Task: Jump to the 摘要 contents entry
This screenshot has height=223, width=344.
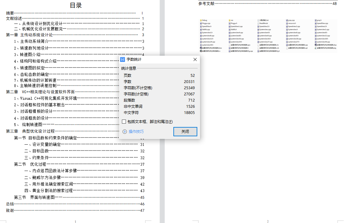Action: tap(75, 13)
